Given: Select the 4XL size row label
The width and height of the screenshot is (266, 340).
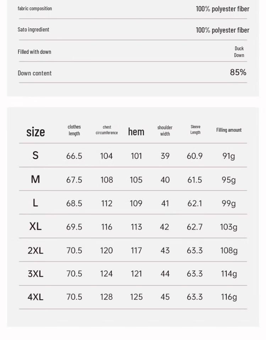Looking at the screenshot, I should click(35, 297).
